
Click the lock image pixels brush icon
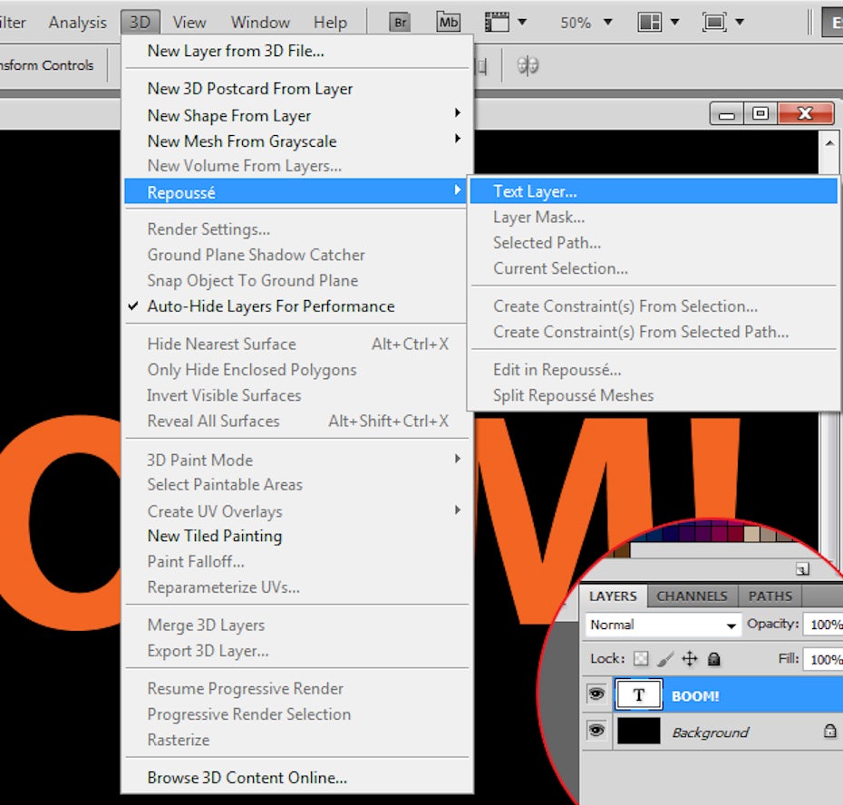coord(664,659)
